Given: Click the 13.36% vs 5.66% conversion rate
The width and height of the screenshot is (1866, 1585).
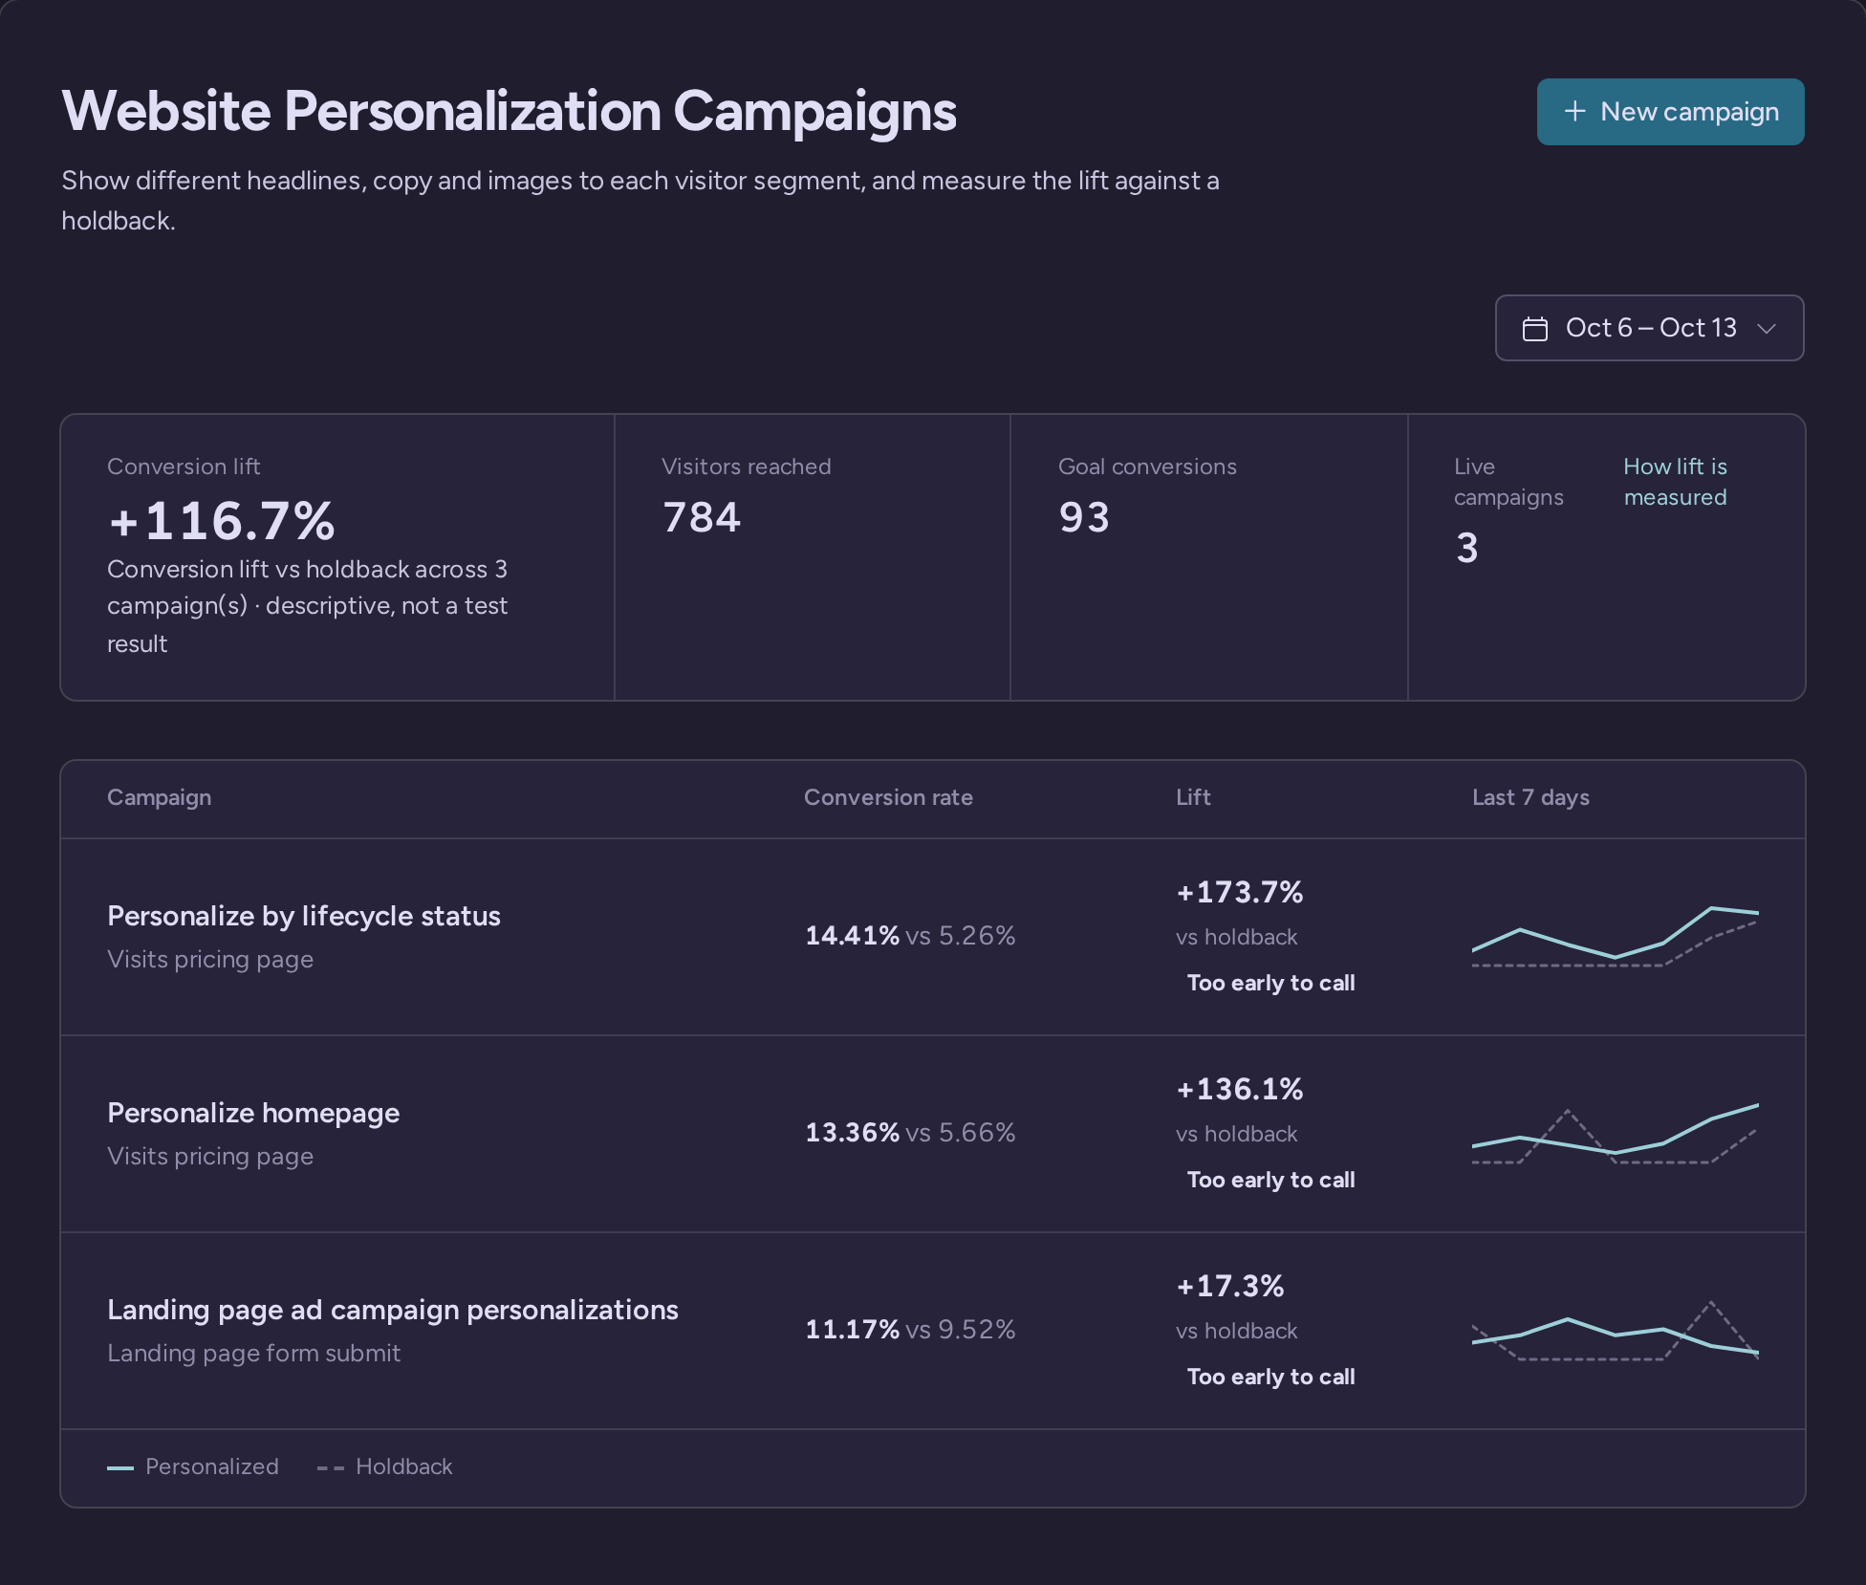Looking at the screenshot, I should click(910, 1132).
